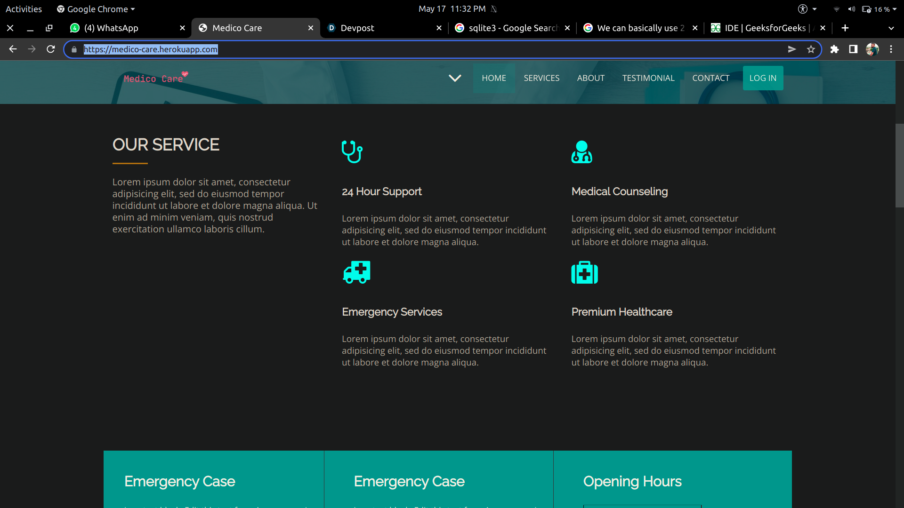Image resolution: width=904 pixels, height=508 pixels.
Task: Click the Premium Healthcare medical kit icon
Action: 584,272
